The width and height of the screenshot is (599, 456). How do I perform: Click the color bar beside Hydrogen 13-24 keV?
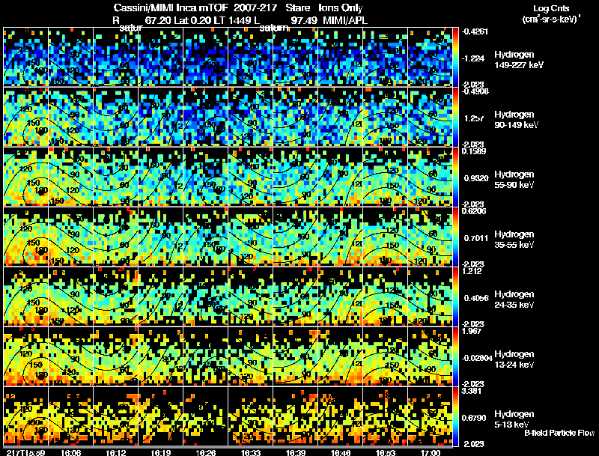point(455,356)
